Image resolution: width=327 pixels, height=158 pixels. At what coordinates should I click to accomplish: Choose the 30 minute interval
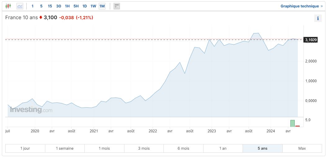(x=59, y=6)
